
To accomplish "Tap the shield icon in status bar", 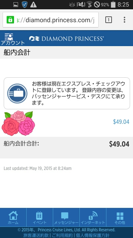I will [x=24, y=5].
